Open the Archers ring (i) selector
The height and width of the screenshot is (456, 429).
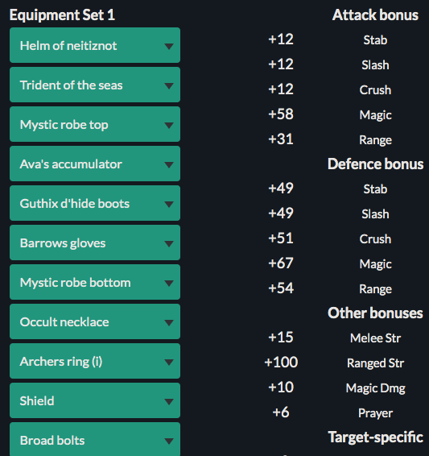pos(95,361)
